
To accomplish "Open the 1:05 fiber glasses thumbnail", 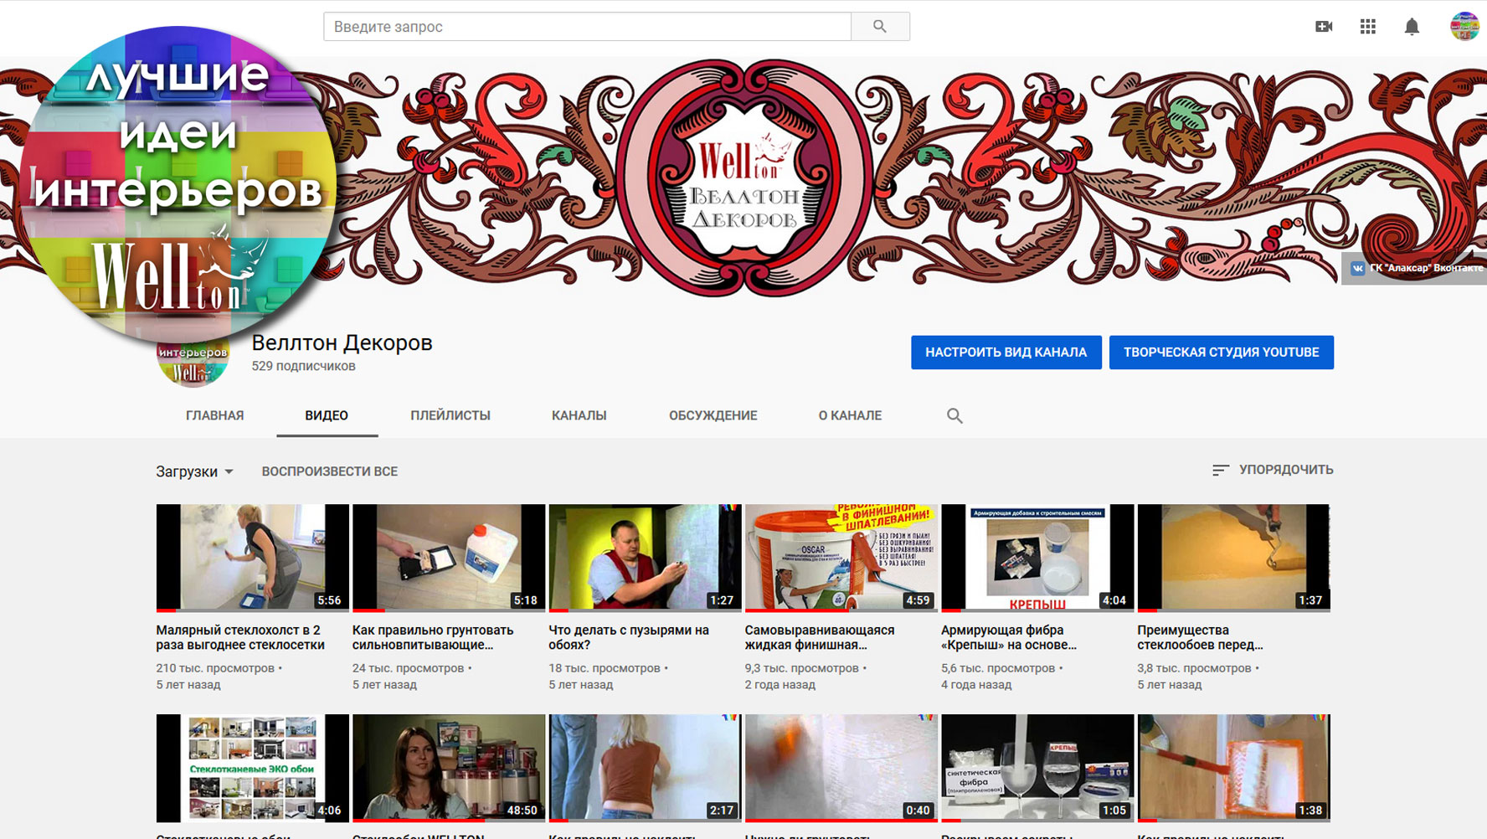I will [1037, 768].
